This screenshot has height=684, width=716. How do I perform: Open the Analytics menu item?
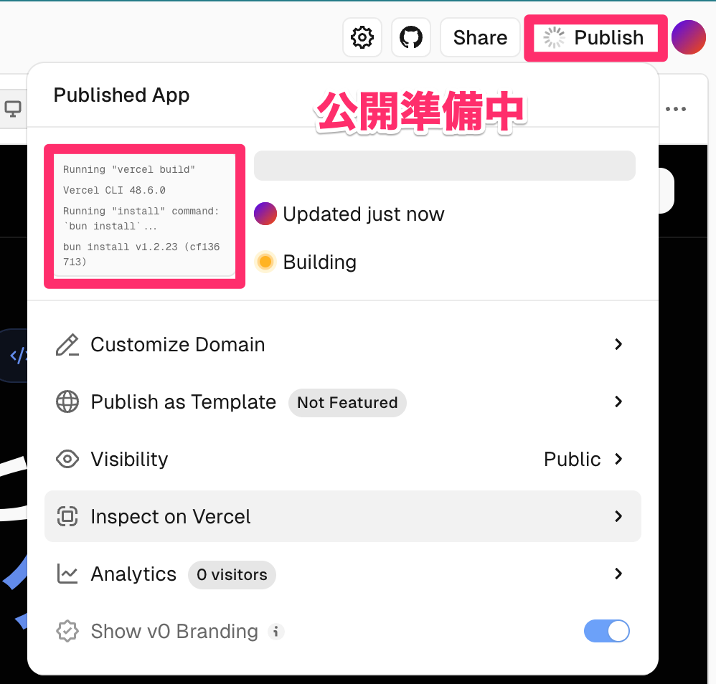(x=343, y=574)
